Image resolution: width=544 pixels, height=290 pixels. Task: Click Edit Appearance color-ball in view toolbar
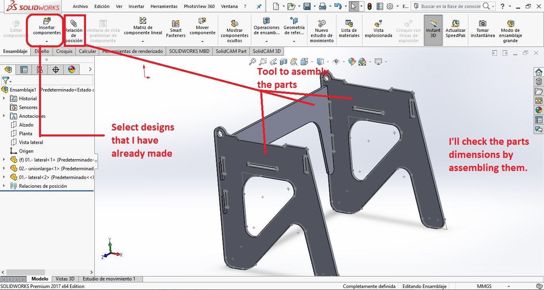click(x=352, y=62)
